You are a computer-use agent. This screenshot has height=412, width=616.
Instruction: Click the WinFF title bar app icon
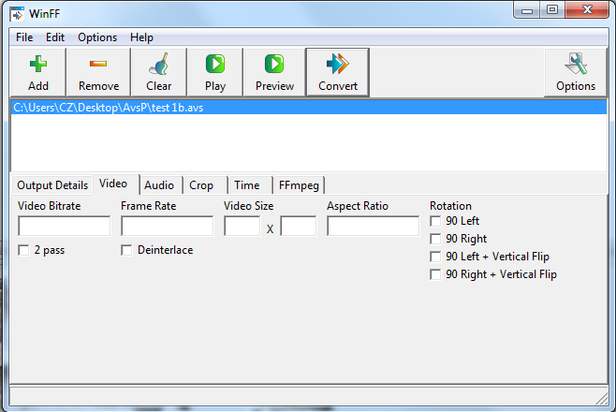click(17, 14)
